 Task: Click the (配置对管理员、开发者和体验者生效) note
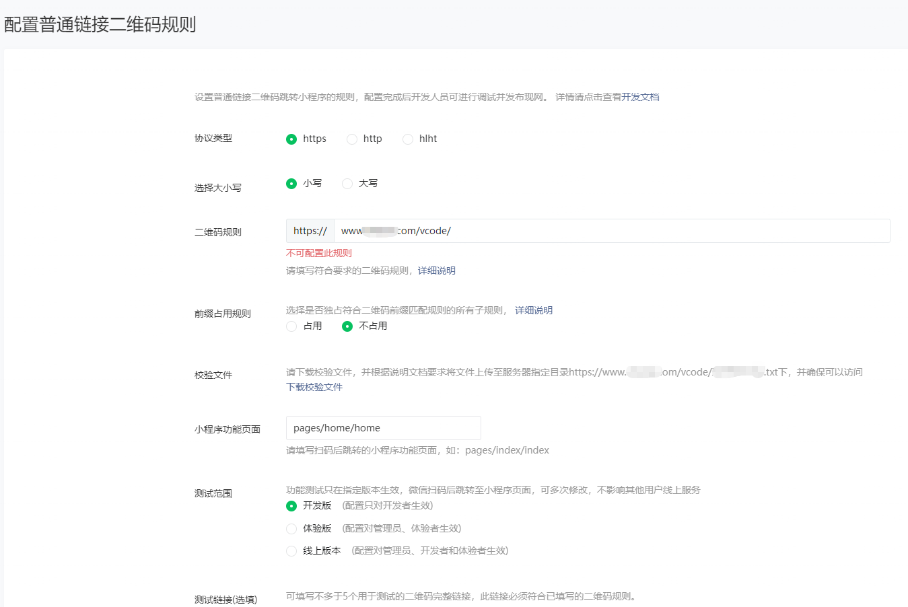point(430,550)
